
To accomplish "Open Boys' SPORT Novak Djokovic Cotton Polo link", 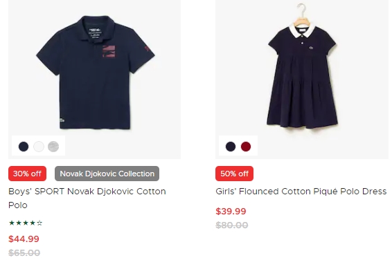I will point(87,198).
